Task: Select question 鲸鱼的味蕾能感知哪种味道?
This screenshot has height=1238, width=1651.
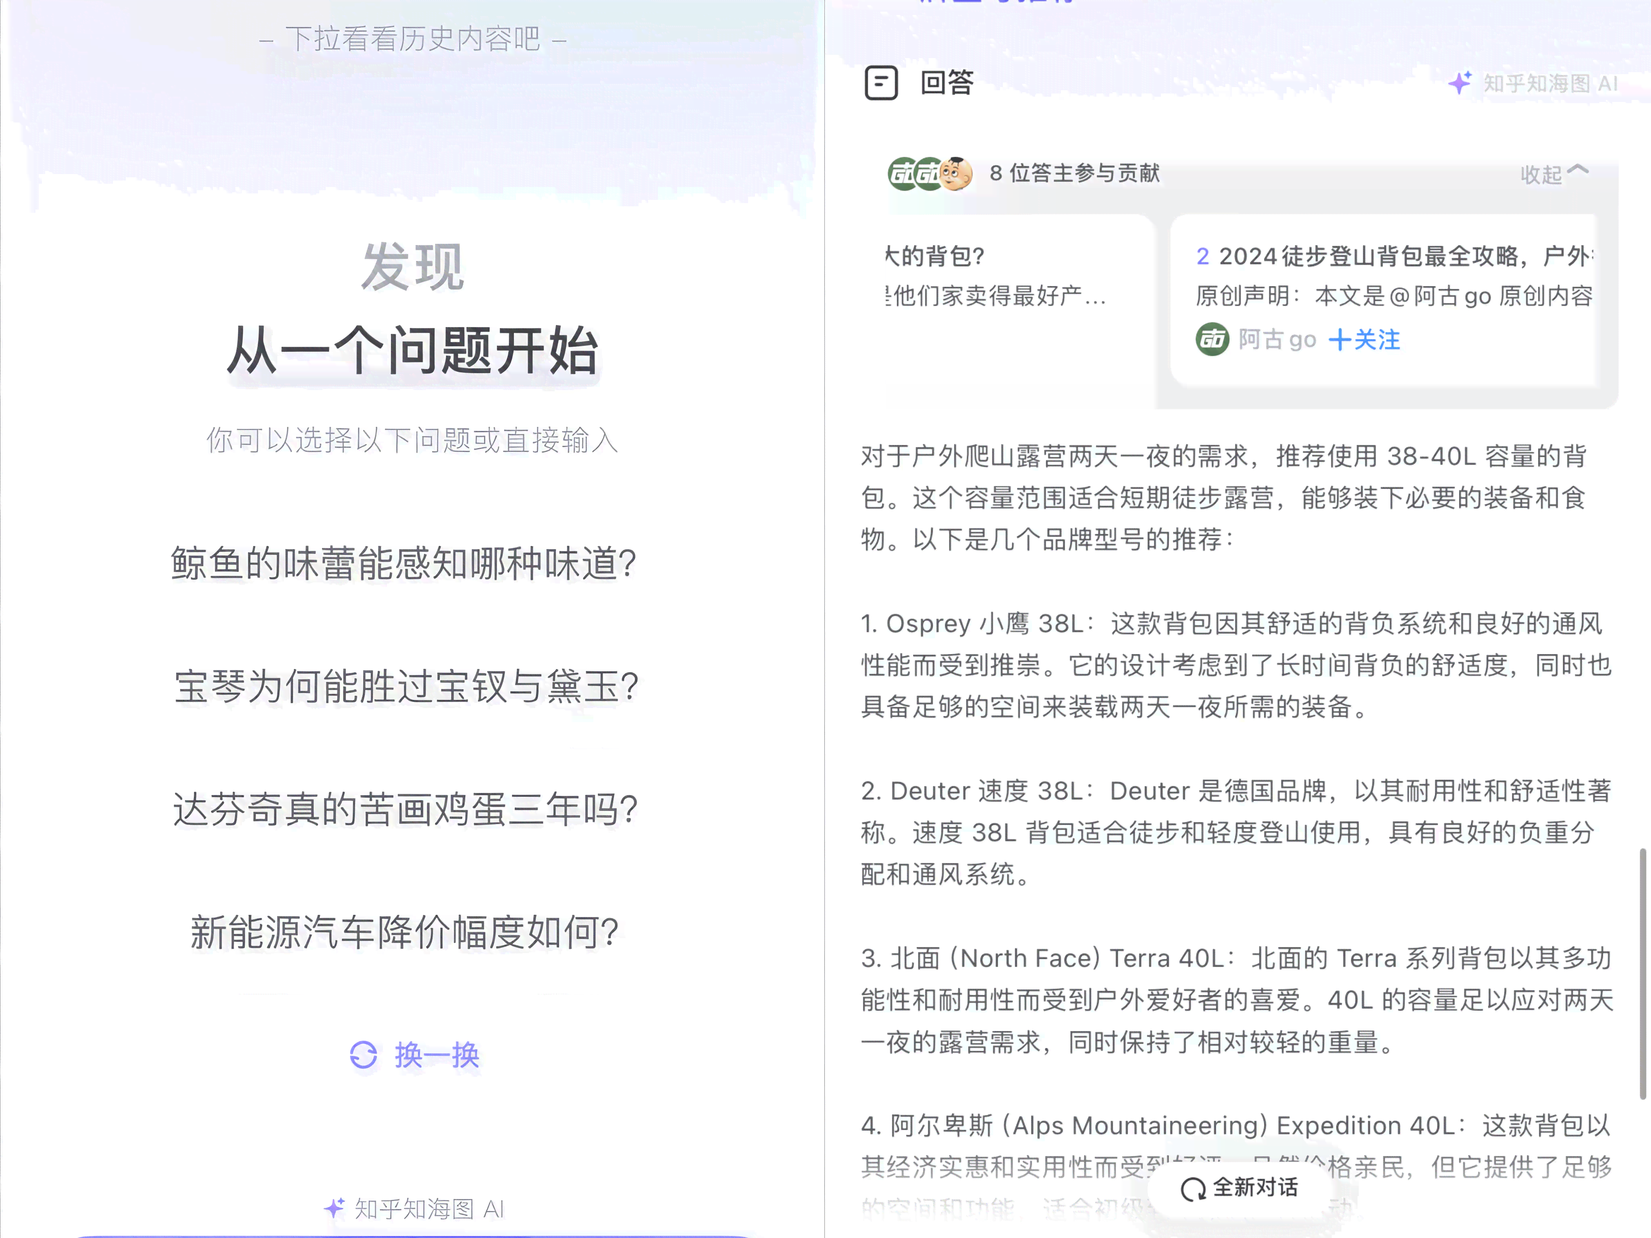Action: [x=404, y=563]
